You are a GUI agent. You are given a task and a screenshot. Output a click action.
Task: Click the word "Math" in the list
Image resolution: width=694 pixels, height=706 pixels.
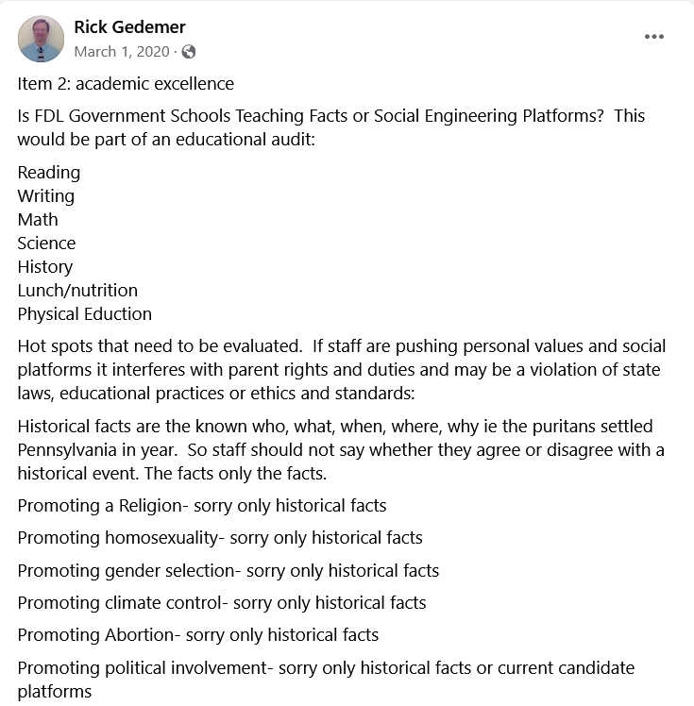(38, 220)
